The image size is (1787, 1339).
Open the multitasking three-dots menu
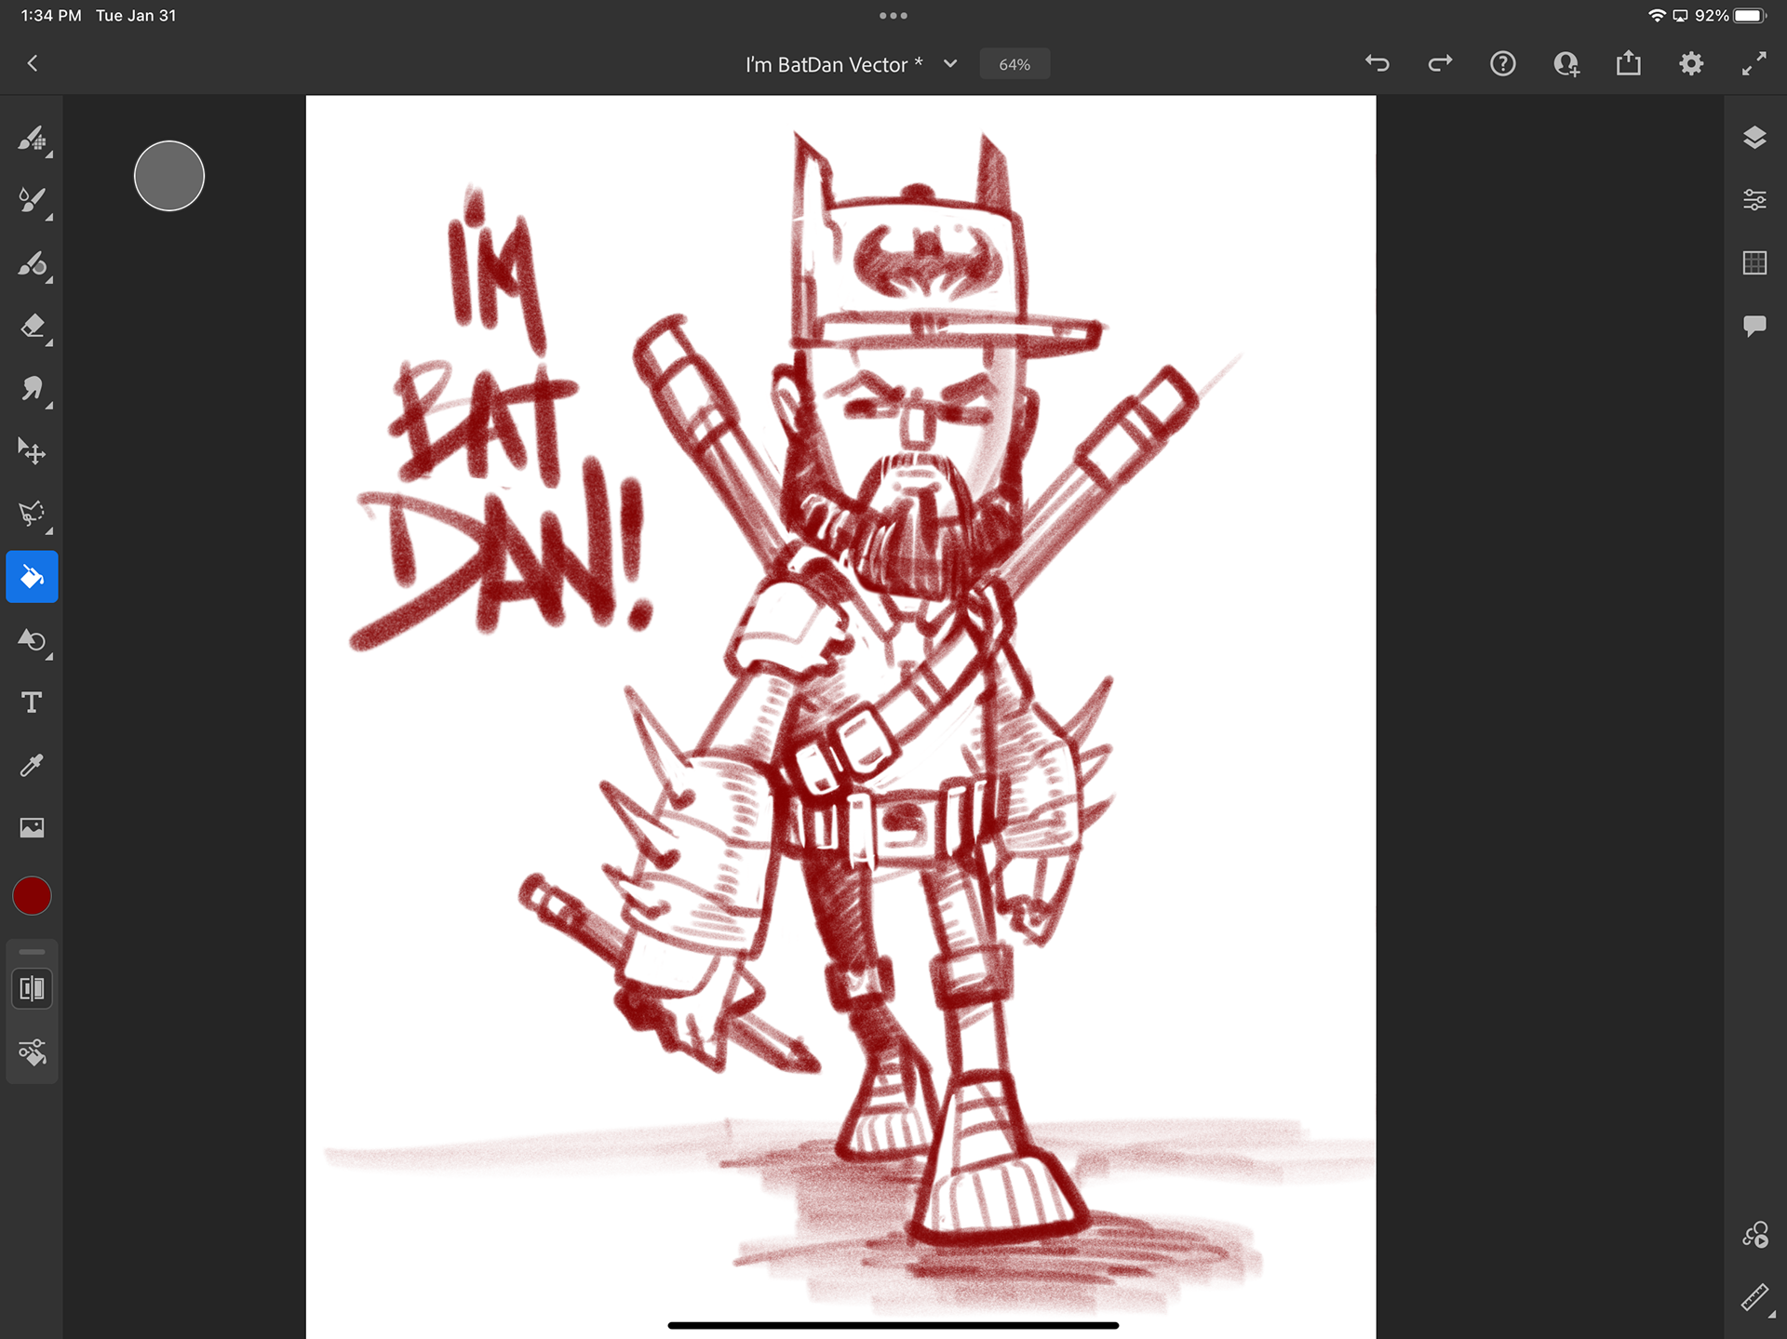click(x=893, y=15)
